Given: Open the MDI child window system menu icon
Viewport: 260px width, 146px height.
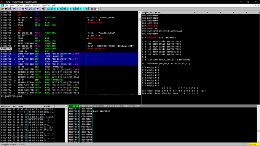Looking at the screenshot, I should click(2, 5).
